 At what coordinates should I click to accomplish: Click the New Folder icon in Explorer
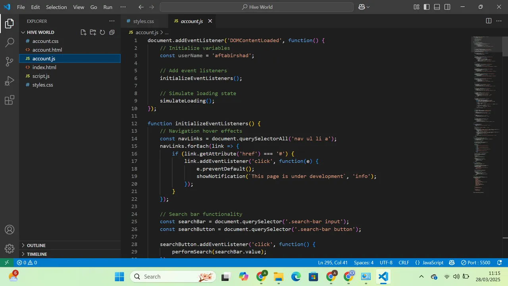coord(93,32)
